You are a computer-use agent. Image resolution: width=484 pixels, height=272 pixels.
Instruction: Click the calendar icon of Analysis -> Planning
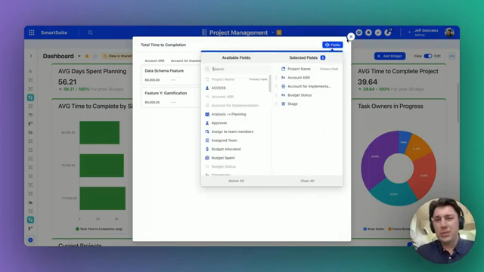point(207,114)
